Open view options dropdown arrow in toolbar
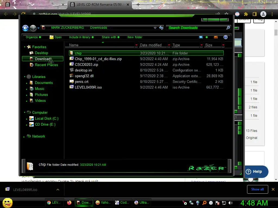Screen dimensions: 278x208 (x=207, y=37)
